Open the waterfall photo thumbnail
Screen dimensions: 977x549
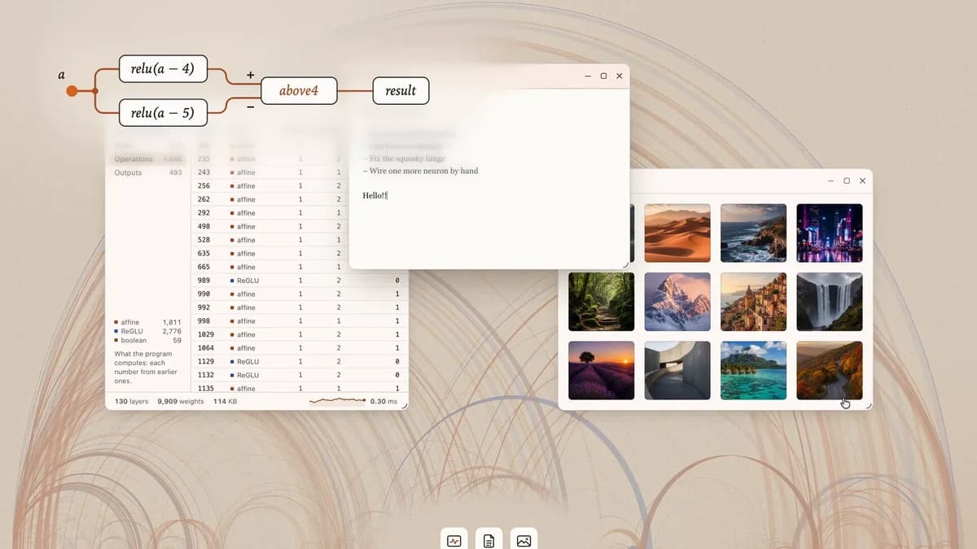830,302
